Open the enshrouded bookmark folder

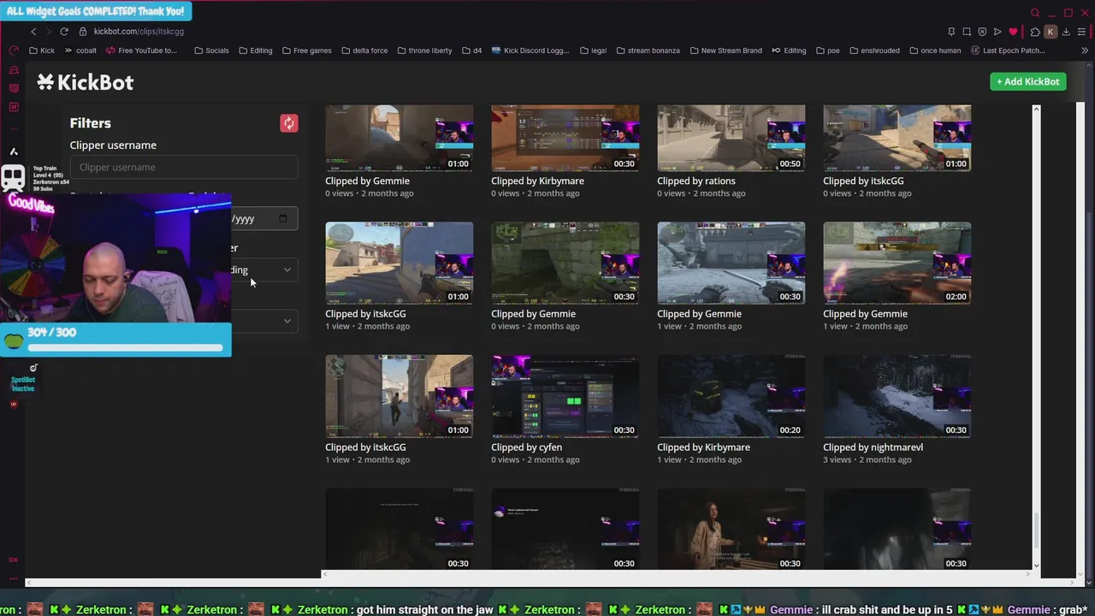[874, 50]
